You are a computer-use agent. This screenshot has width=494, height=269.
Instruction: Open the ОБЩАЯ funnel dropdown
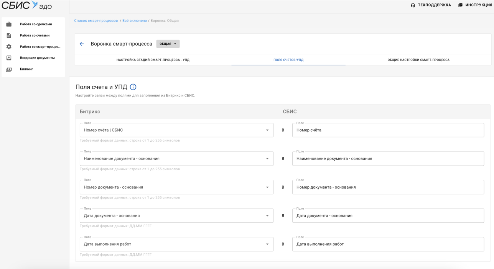pyautogui.click(x=168, y=44)
